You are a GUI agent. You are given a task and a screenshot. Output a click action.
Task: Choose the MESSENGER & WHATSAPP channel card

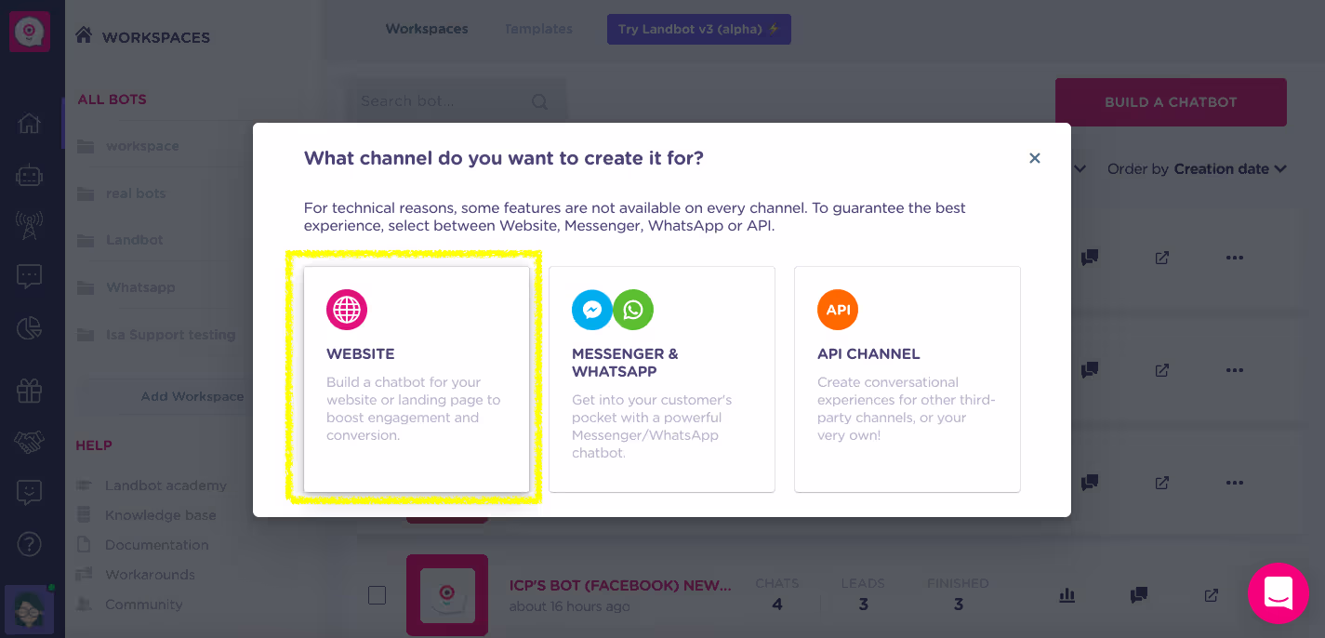(x=662, y=379)
